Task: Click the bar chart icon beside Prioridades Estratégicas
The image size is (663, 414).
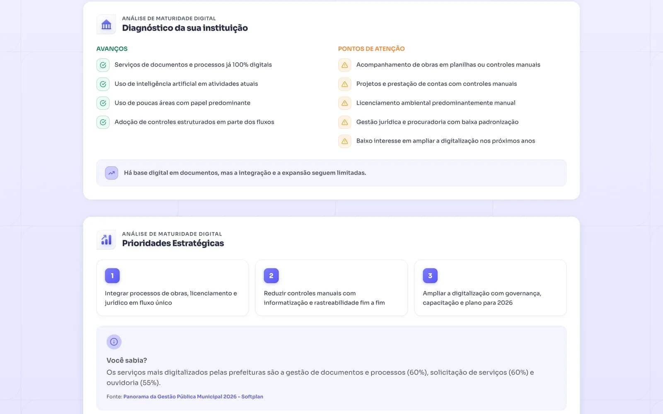Action: point(106,240)
